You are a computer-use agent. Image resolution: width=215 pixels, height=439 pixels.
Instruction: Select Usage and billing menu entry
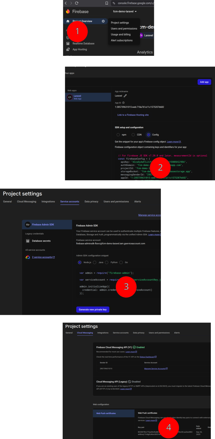(x=121, y=35)
